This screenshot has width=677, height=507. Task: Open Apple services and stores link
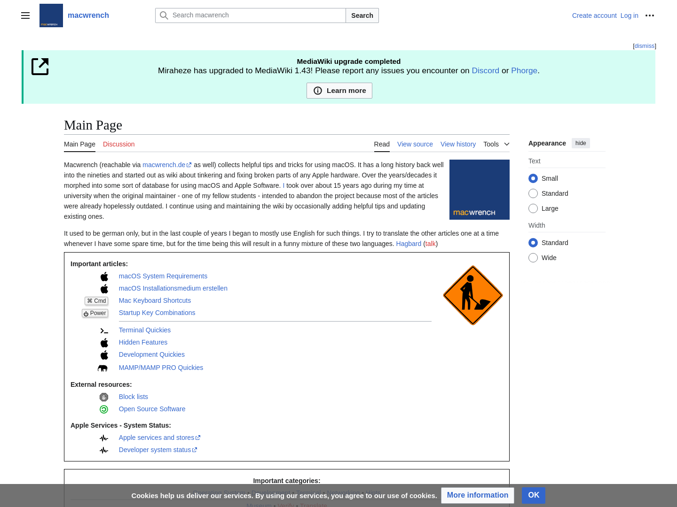coord(159,438)
